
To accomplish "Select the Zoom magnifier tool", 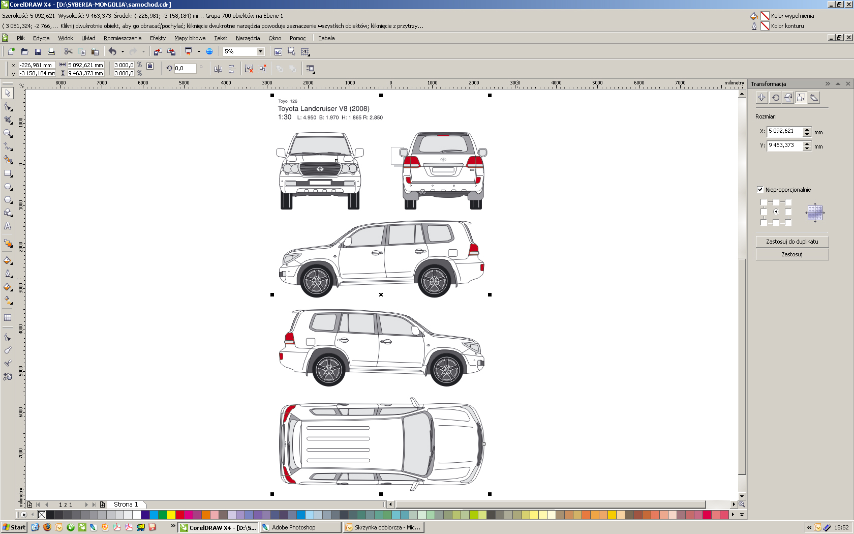I will pyautogui.click(x=8, y=133).
